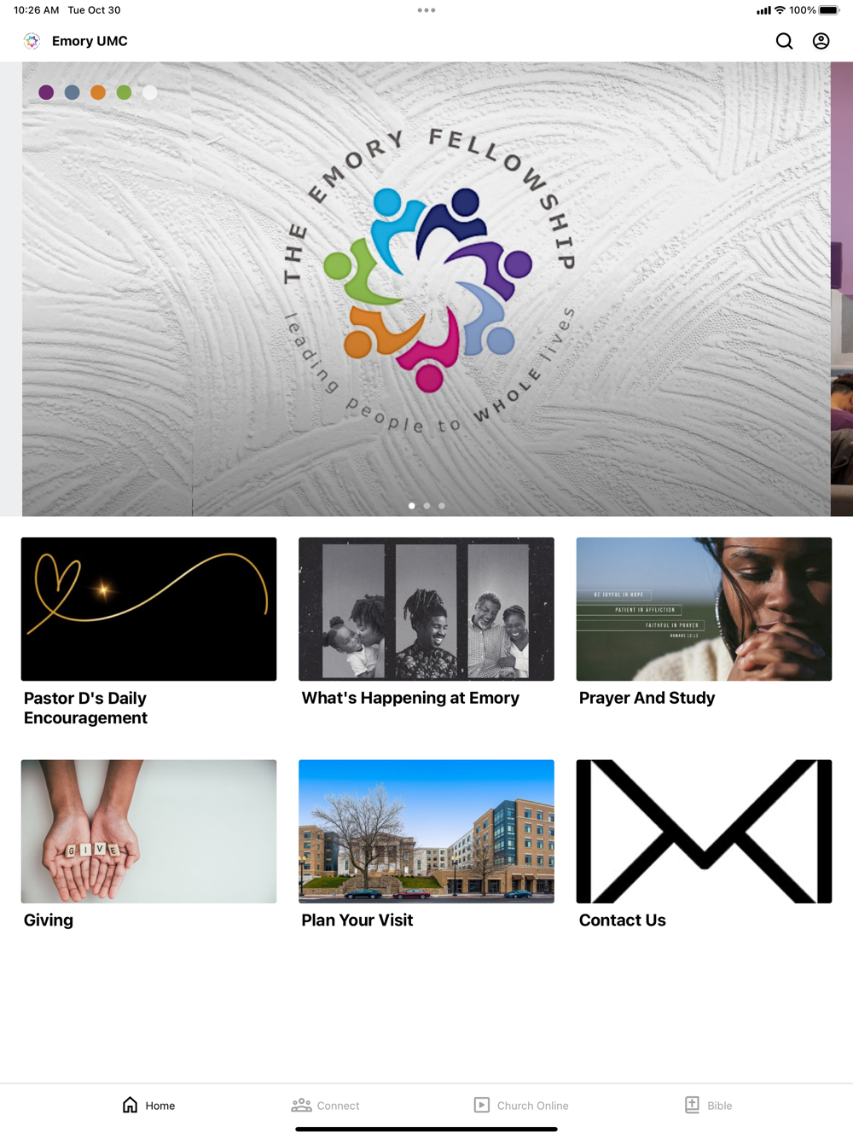Select the third carousel page dot
The image size is (853, 1138).
tap(441, 506)
